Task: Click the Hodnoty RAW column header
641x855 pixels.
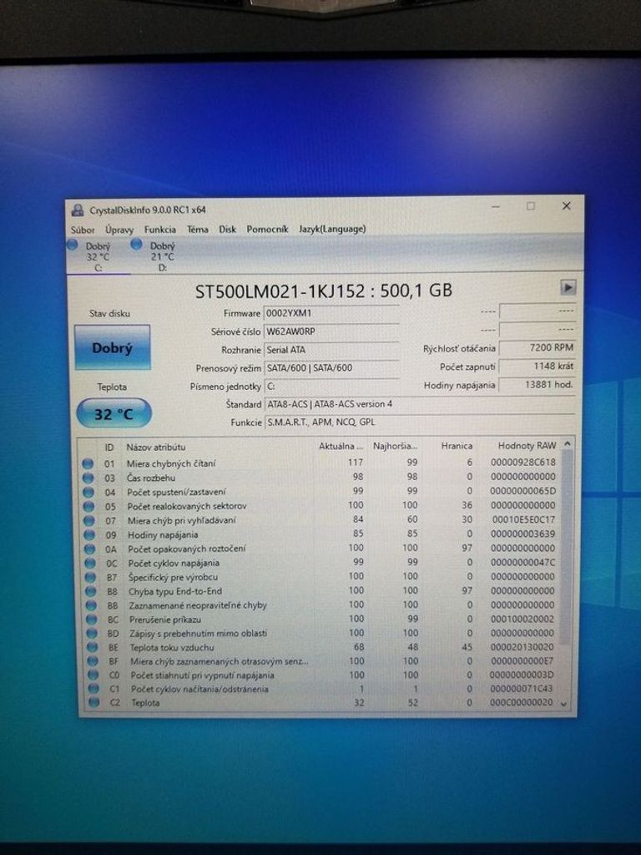Action: 527,446
